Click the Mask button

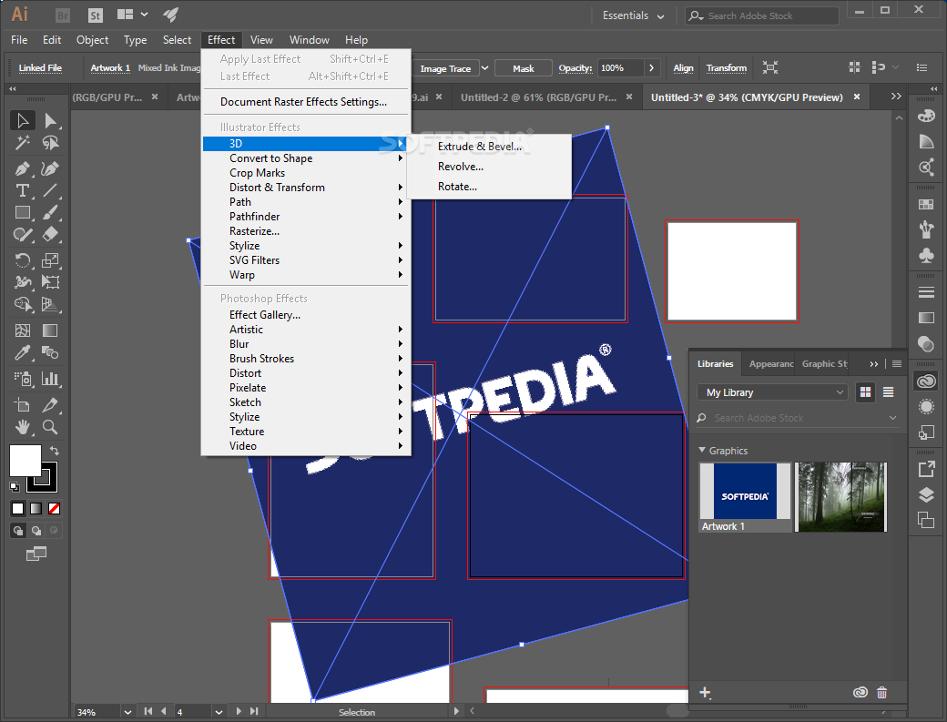pyautogui.click(x=523, y=68)
